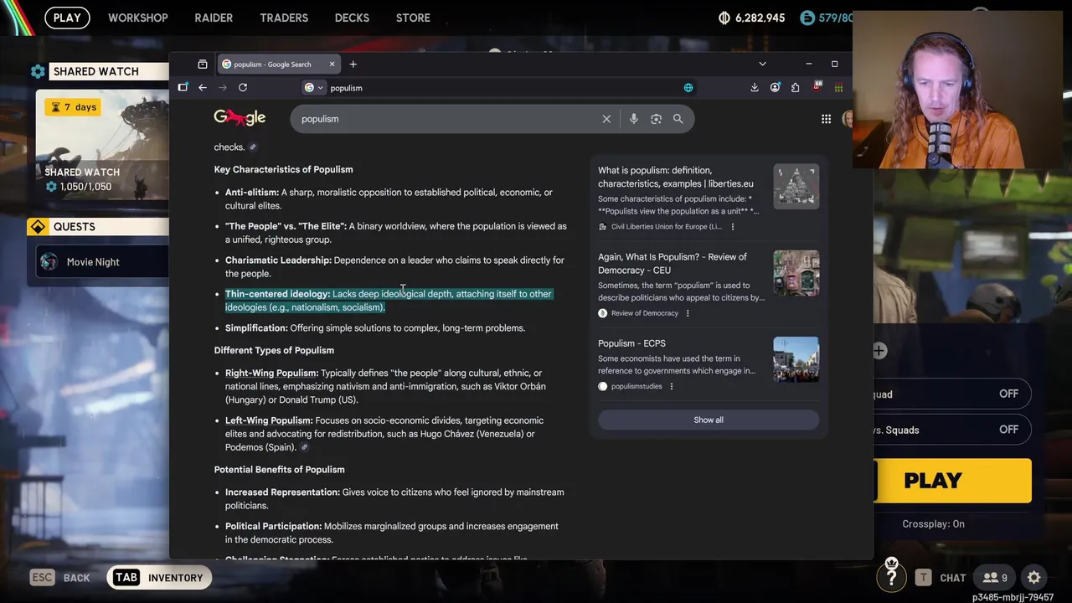This screenshot has width=1072, height=603.
Task: Reload the Google search page
Action: click(x=243, y=87)
